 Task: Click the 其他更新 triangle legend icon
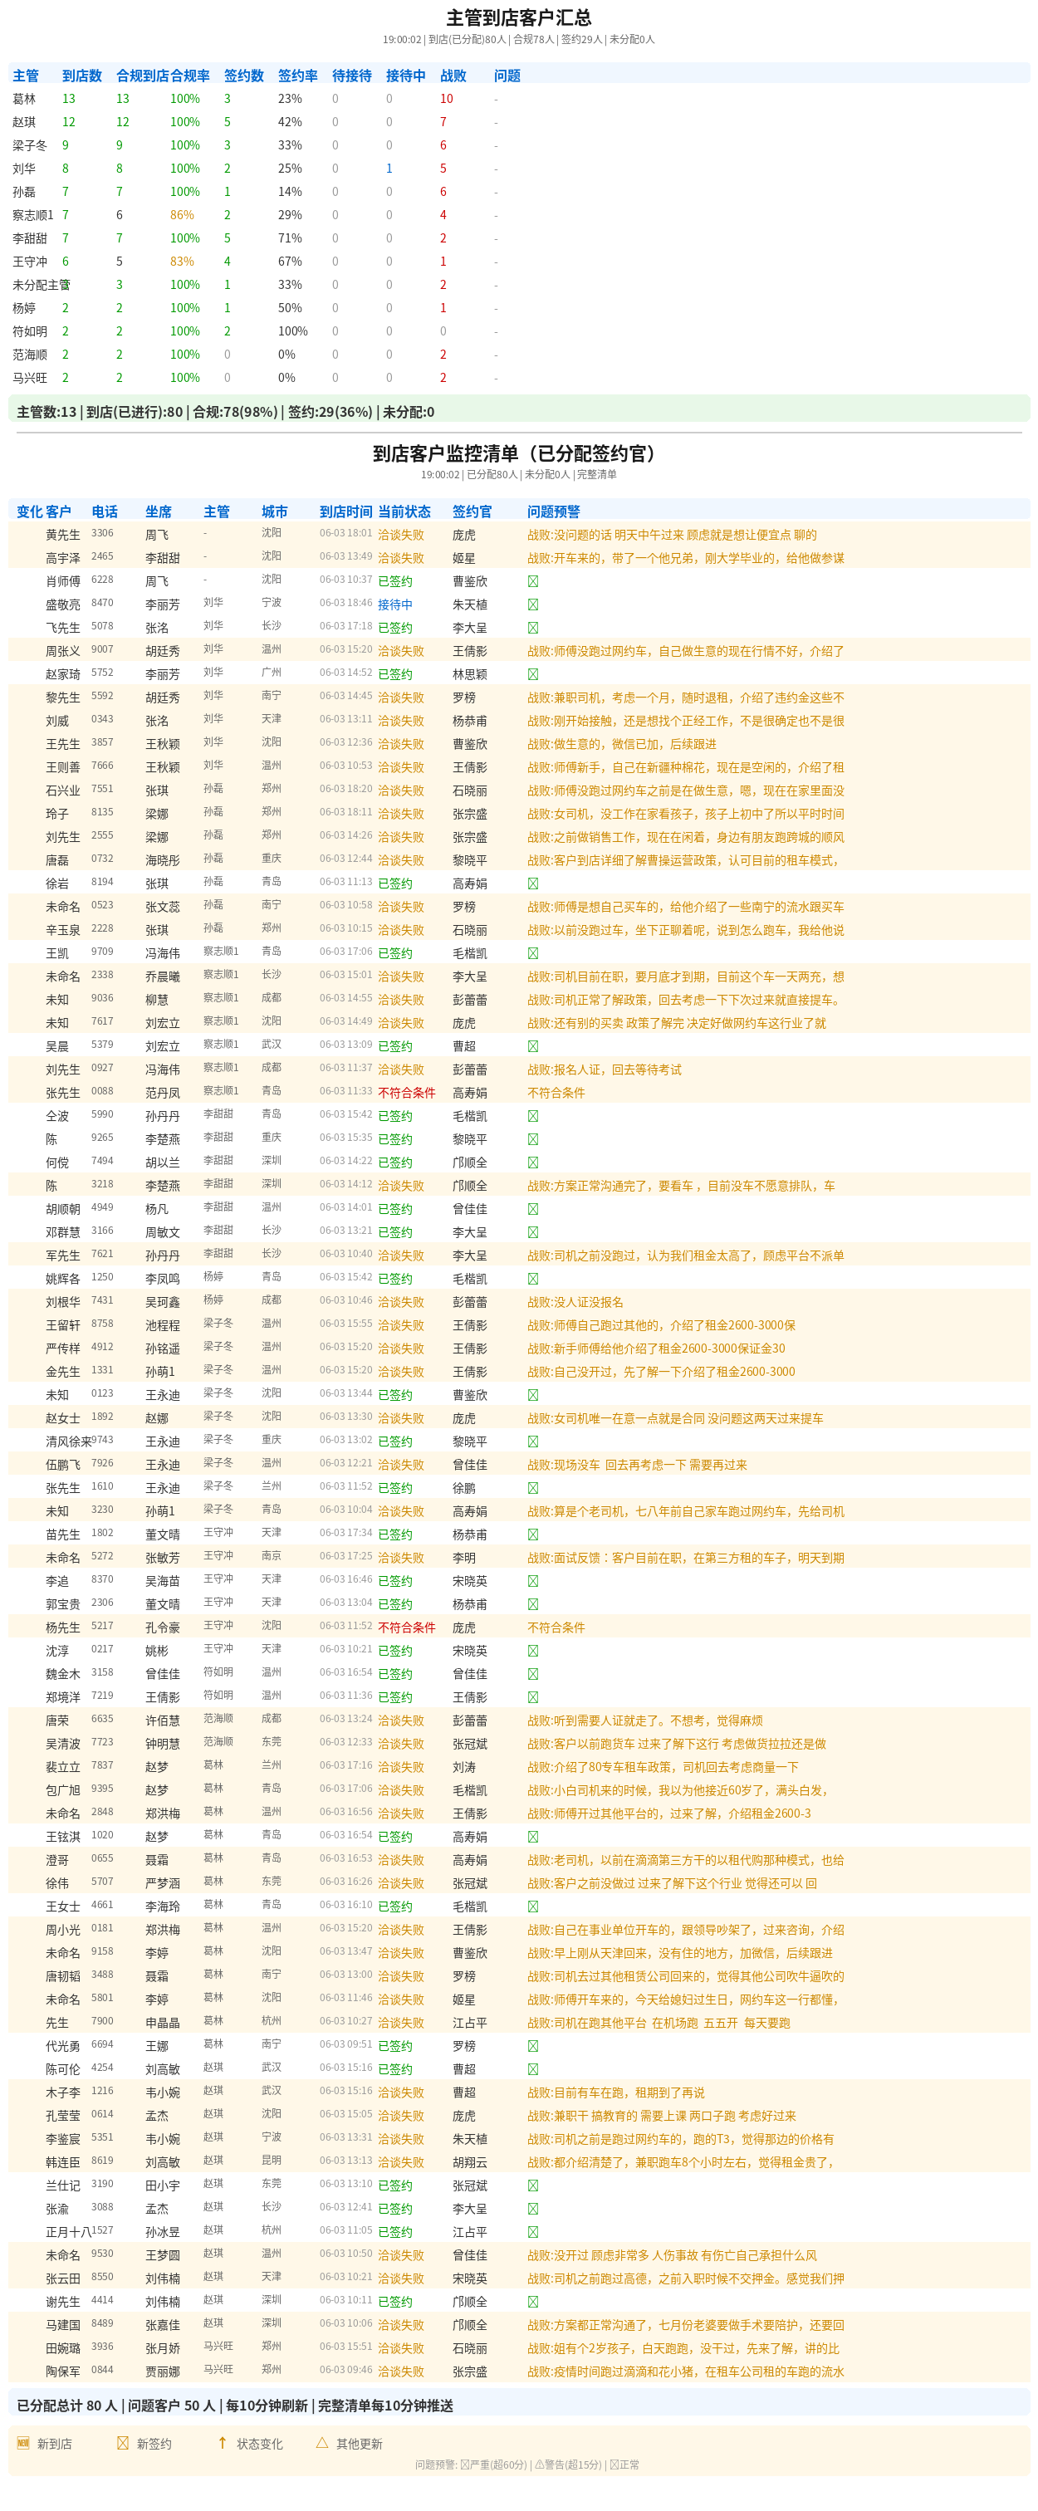click(321, 2442)
